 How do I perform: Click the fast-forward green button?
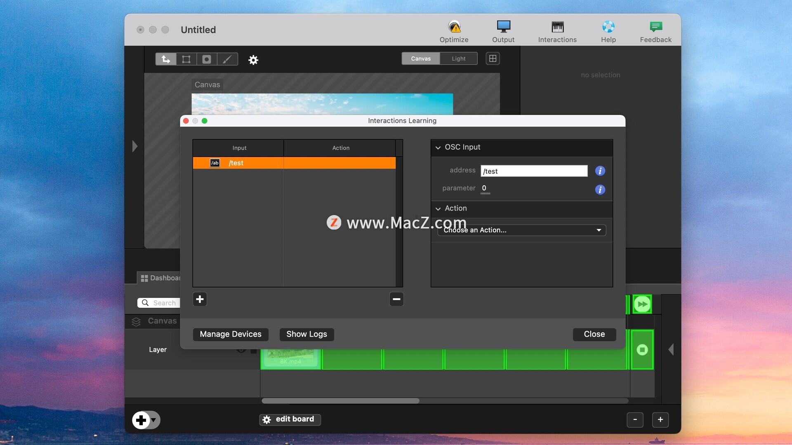(642, 304)
